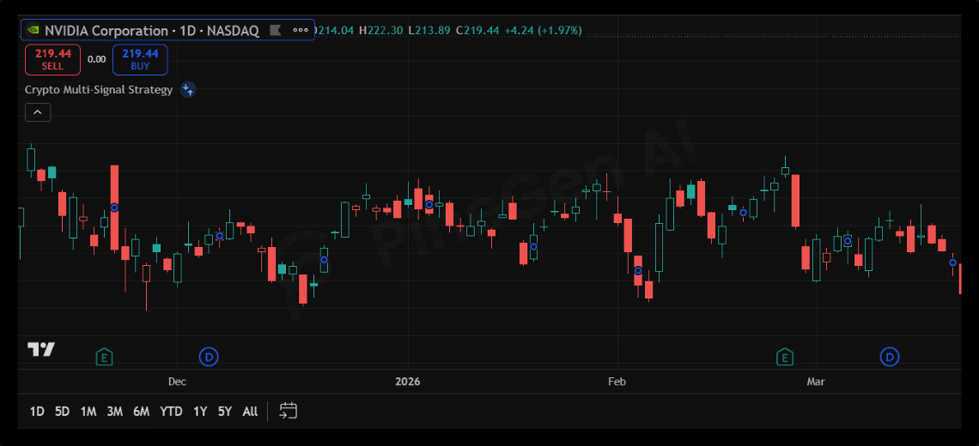
Task: Click the 2026 label on the time axis
Action: [x=408, y=381]
